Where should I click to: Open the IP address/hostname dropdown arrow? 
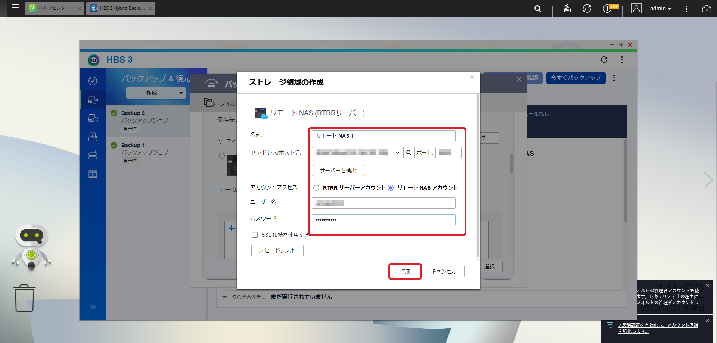(x=398, y=153)
